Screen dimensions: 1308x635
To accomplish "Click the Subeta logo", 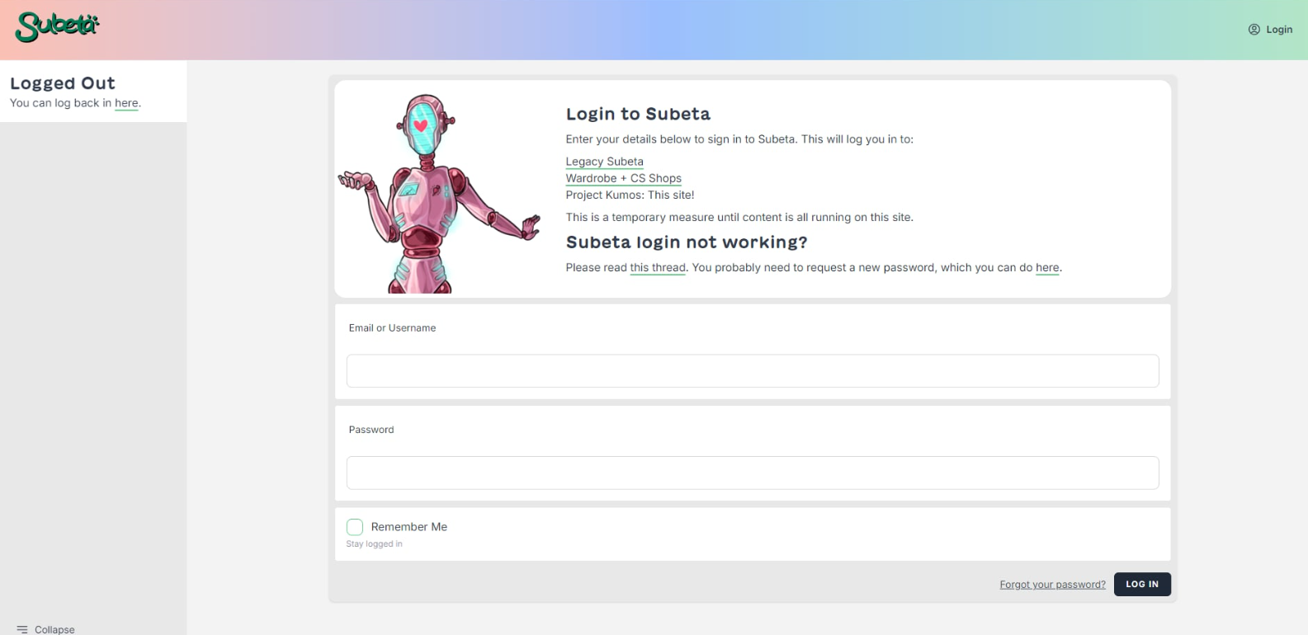I will coord(57,27).
